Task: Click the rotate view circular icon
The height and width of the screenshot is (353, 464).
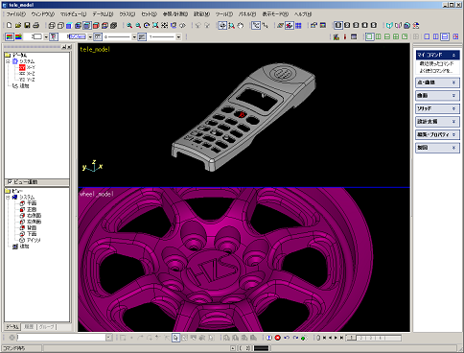Action: tap(147, 25)
